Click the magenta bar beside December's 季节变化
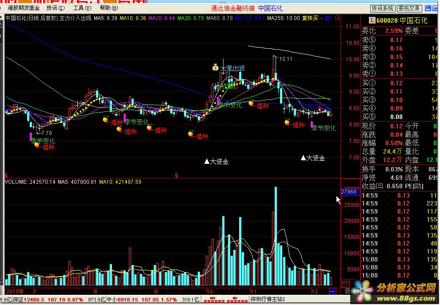Screen dimensions: 440x305 [x=312, y=124]
